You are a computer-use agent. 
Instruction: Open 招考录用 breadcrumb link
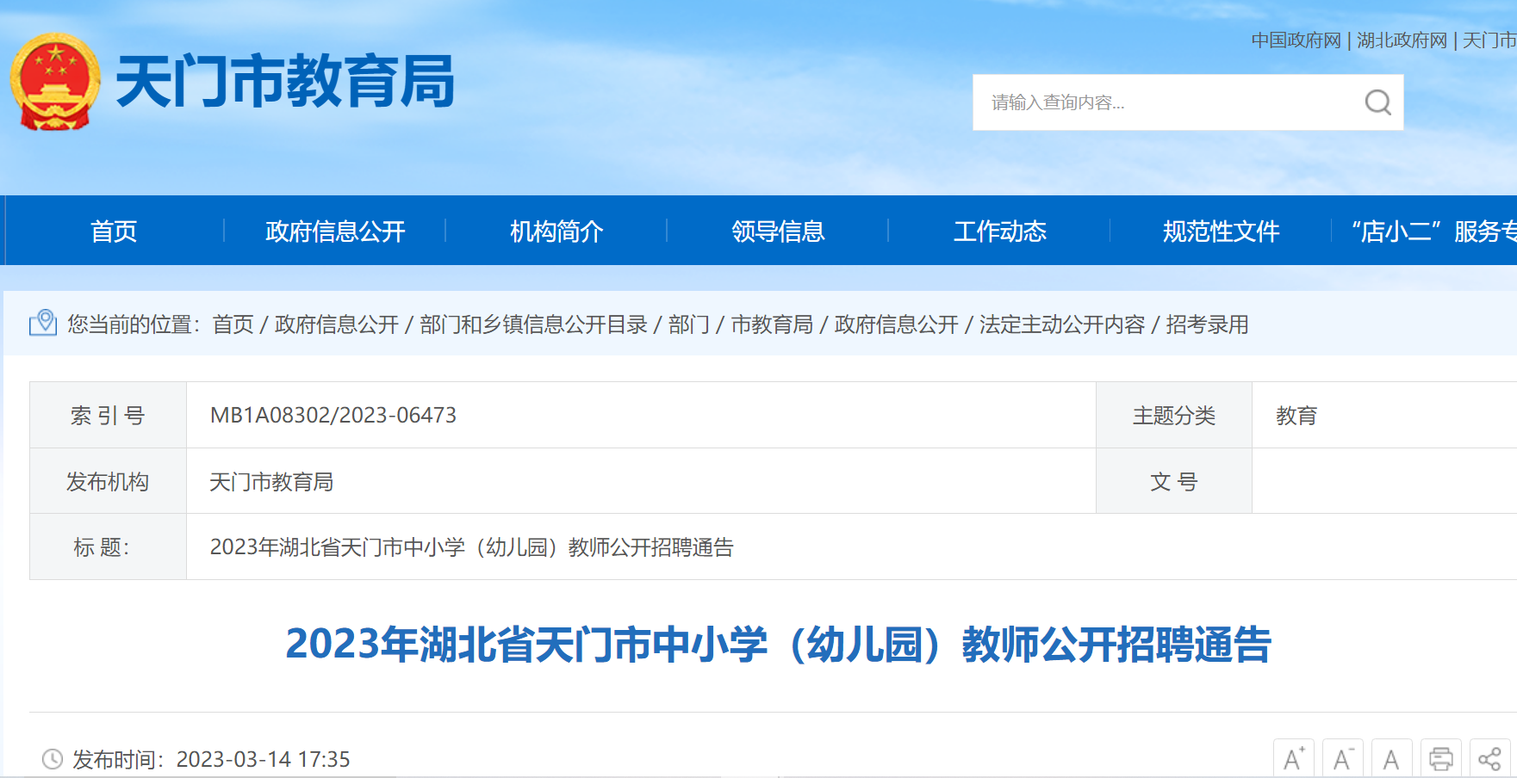pos(1207,324)
